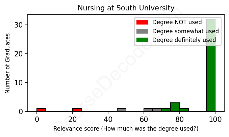Screen dimensions: 229x137
Task: Click the gray bar between scores 40 and 60
Action: pos(122,110)
